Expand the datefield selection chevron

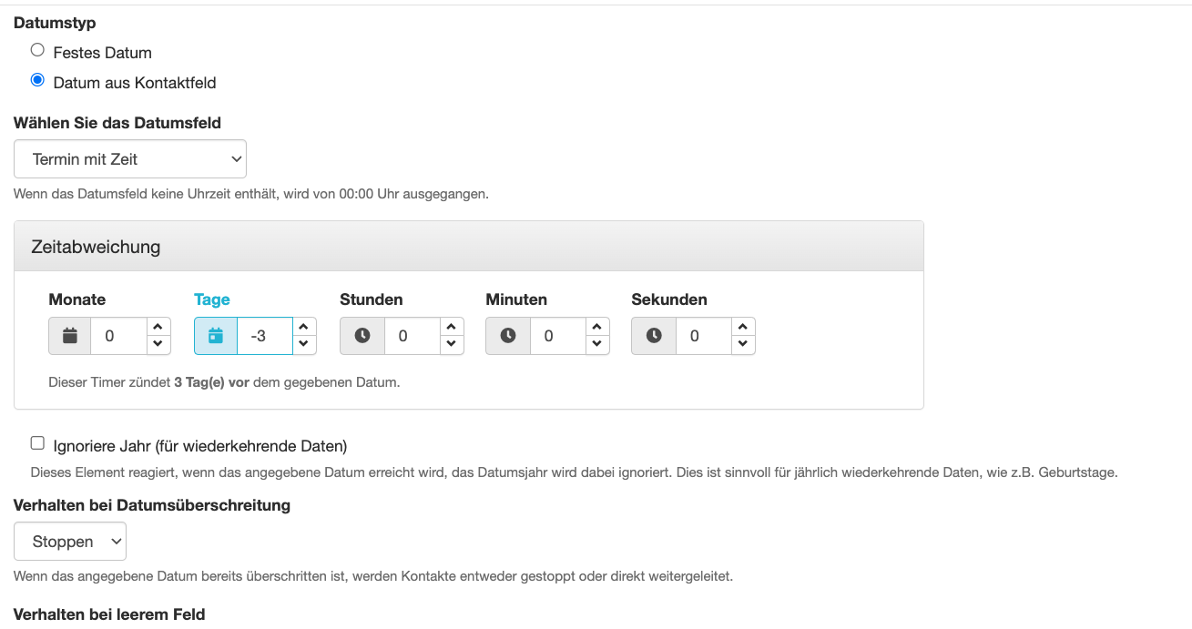click(235, 158)
